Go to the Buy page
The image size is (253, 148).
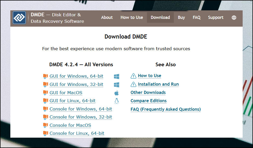click(x=181, y=17)
